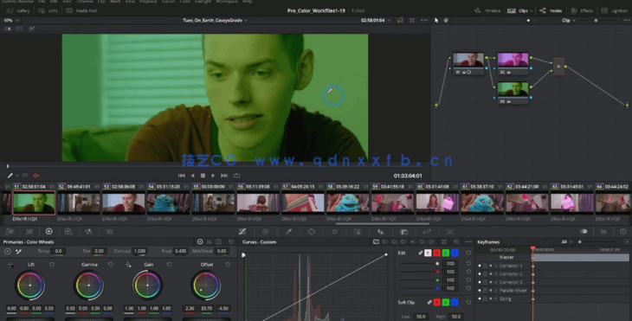Expand Corrector 1 keyframe track
Screen dimensions: 632x321
pyautogui.click(x=496, y=266)
